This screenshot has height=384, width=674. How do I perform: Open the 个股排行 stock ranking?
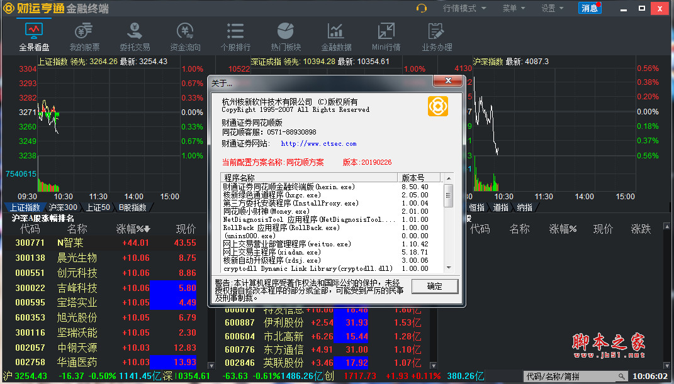click(235, 36)
